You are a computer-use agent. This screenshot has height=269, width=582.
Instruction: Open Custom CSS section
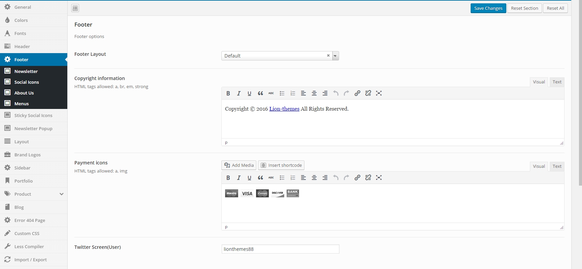click(x=34, y=233)
